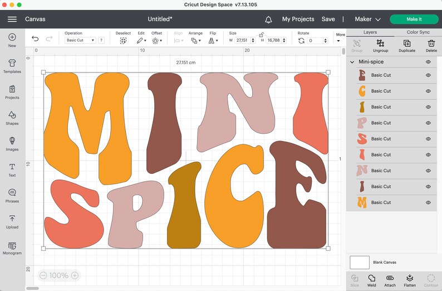This screenshot has height=291, width=442.
Task: Collapse the Mini-spice group
Action: point(352,62)
